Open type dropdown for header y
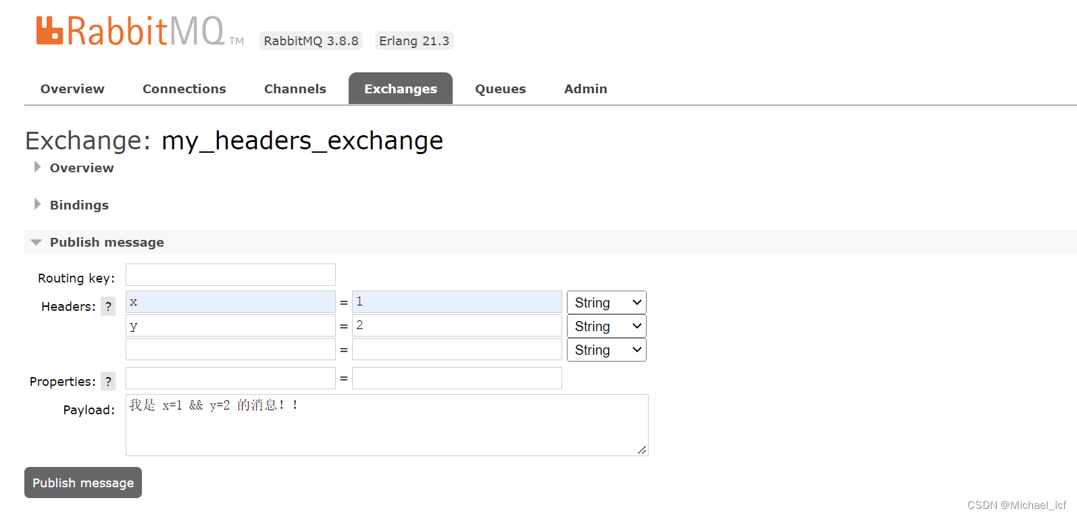 pyautogui.click(x=606, y=326)
